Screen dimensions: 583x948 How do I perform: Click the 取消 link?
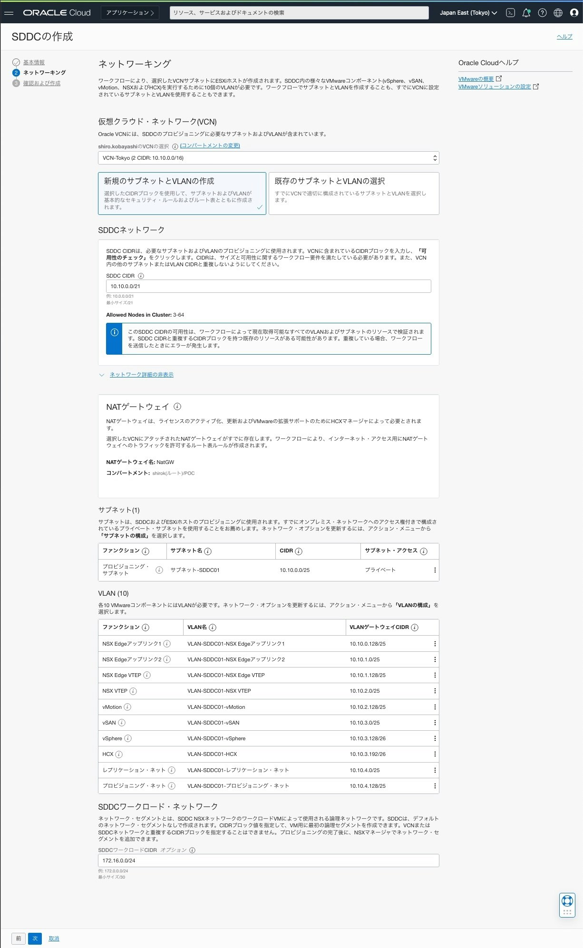pos(54,938)
